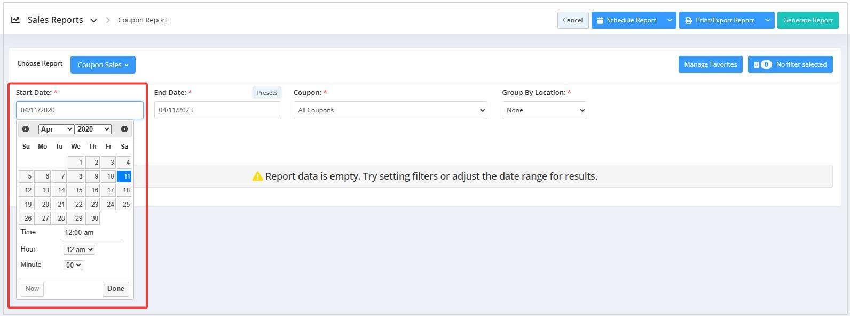Click the Sales Reports chart icon
850x316 pixels.
tap(15, 20)
